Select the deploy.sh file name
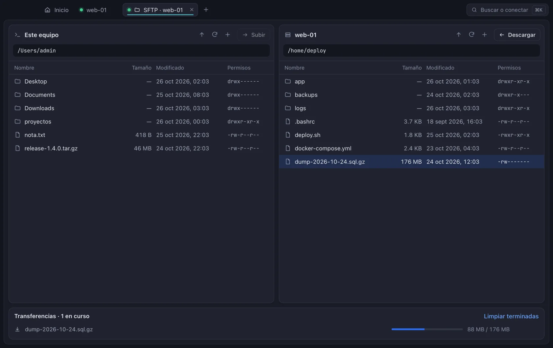 pyautogui.click(x=307, y=135)
